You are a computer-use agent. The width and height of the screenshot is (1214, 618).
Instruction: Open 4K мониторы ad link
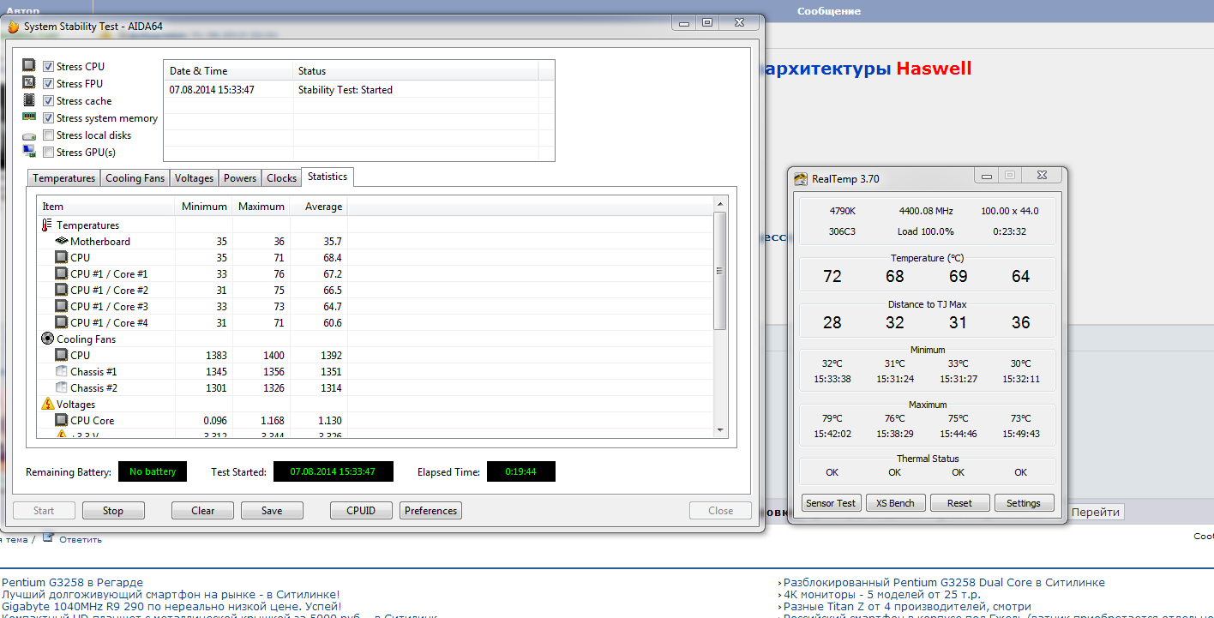pyautogui.click(x=881, y=594)
